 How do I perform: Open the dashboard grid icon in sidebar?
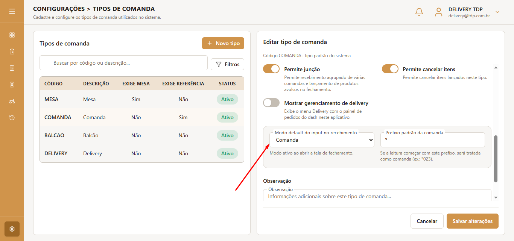click(12, 35)
